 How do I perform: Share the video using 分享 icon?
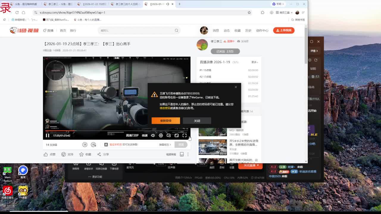point(103,154)
